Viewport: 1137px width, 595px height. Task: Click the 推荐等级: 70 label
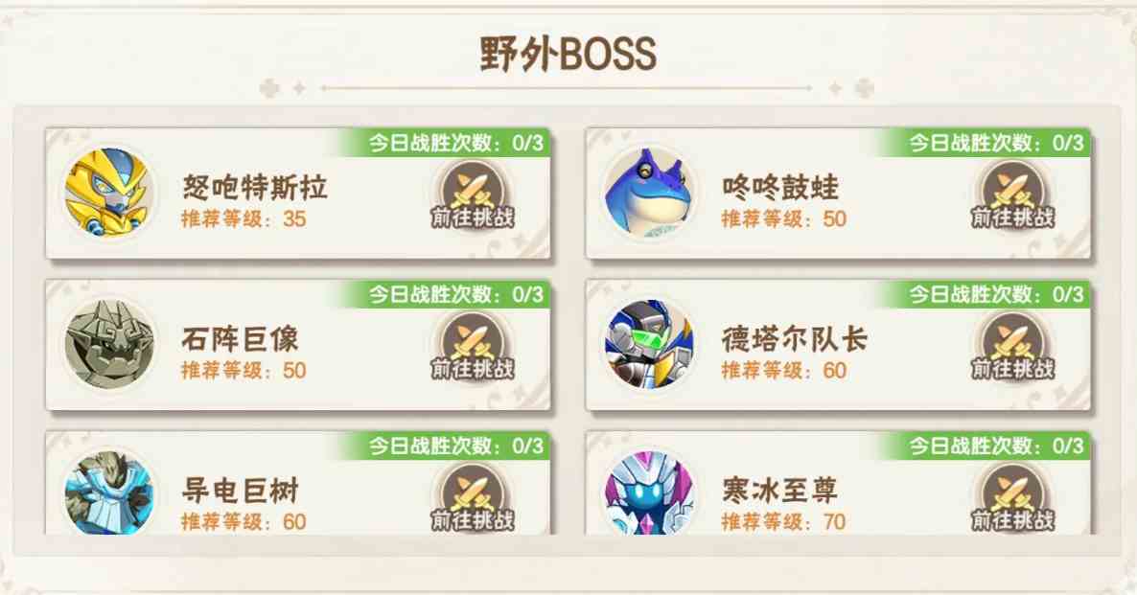point(783,522)
